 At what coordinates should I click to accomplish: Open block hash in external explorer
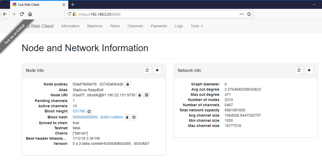134,117
